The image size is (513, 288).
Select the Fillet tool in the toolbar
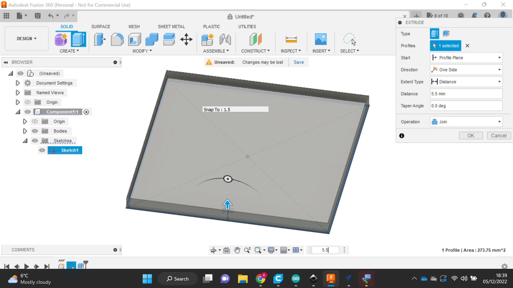117,39
